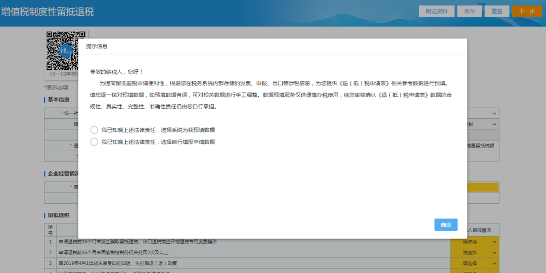Click the 增值税制度性留抵退税 page title
Screen dimensions: 546x273
click(x=48, y=12)
